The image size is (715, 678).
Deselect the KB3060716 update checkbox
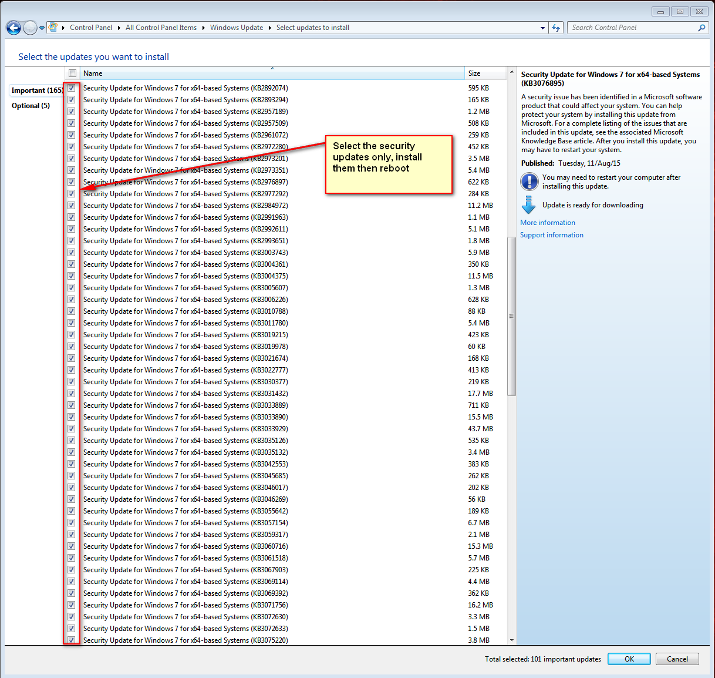[x=72, y=546]
